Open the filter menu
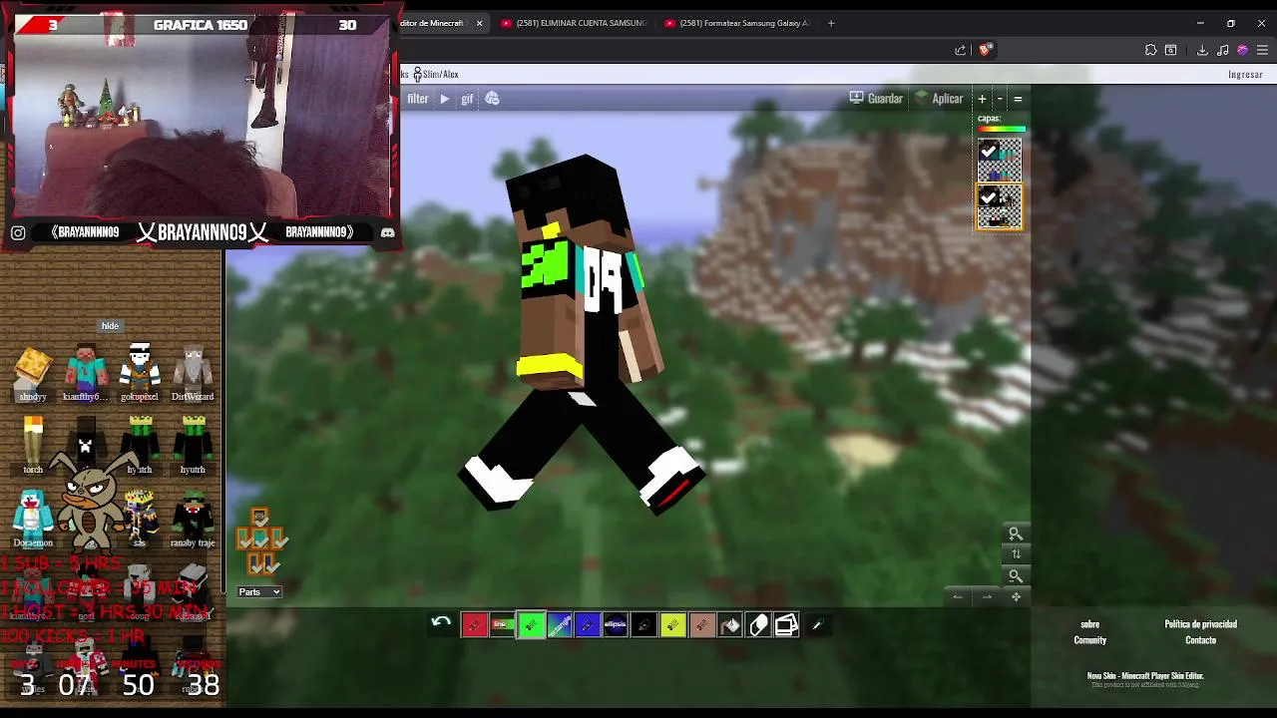Screen dimensions: 1277x718 tap(418, 99)
